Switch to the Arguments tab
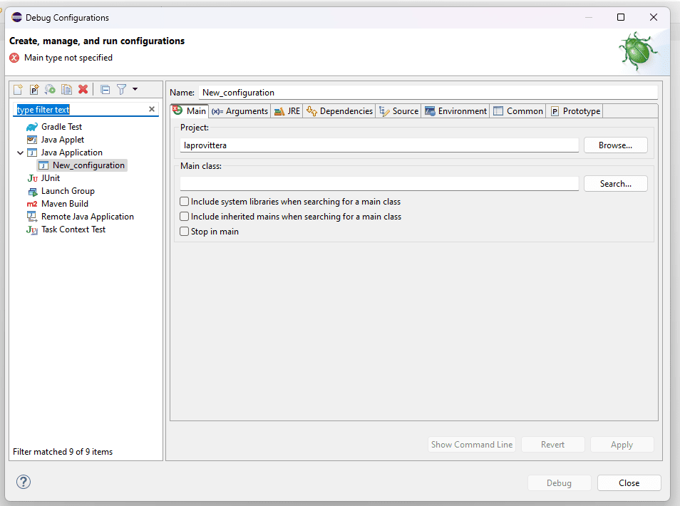 [239, 111]
